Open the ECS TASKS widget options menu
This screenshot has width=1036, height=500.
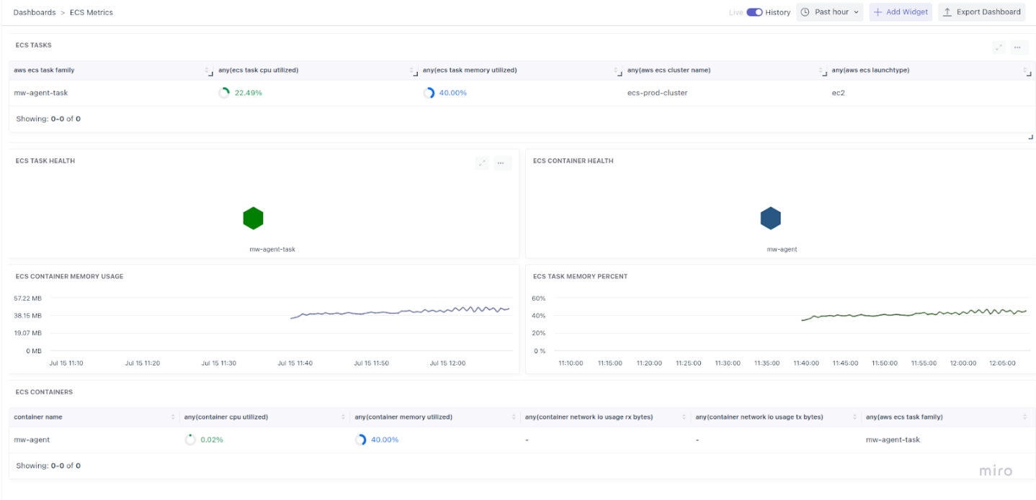(x=1018, y=47)
